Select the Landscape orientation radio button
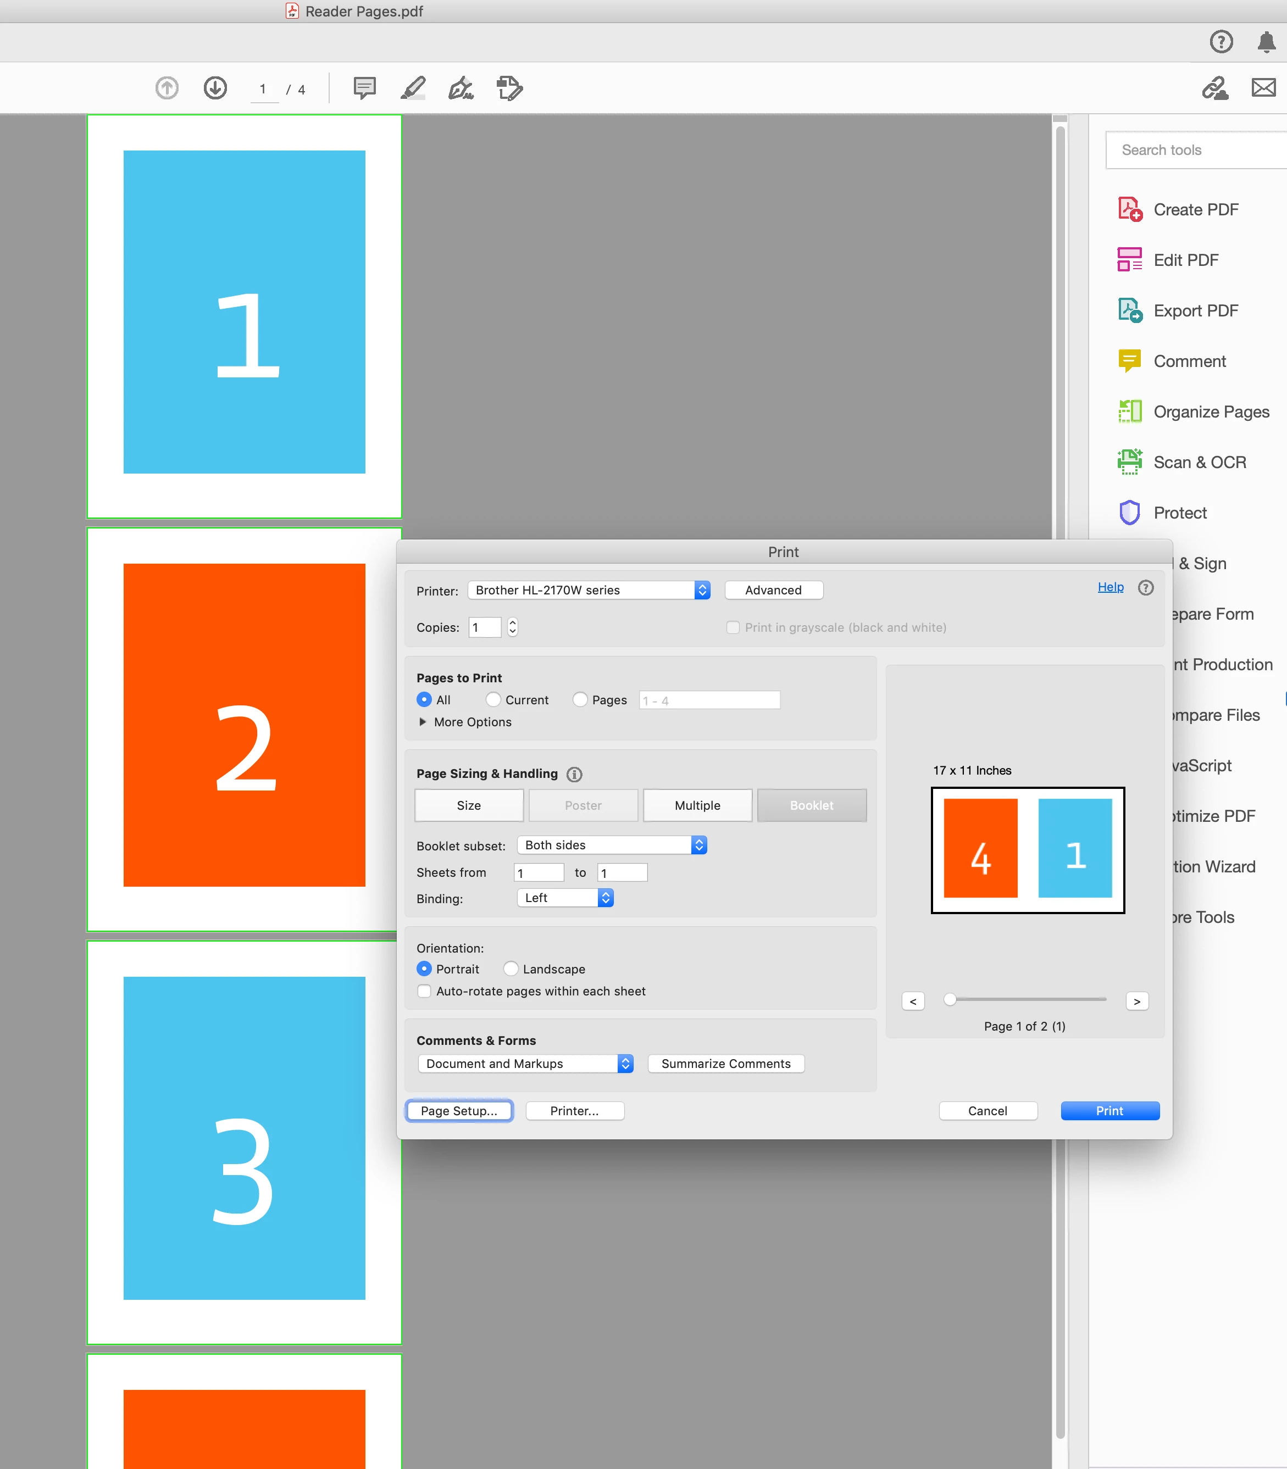This screenshot has width=1287, height=1469. pyautogui.click(x=511, y=969)
